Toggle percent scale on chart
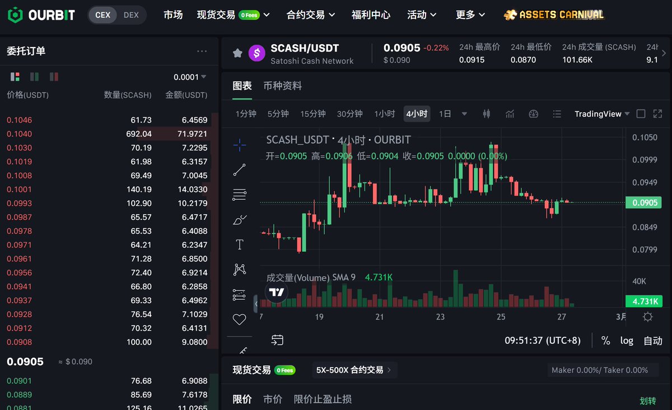Image resolution: width=672 pixels, height=410 pixels. pyautogui.click(x=605, y=340)
